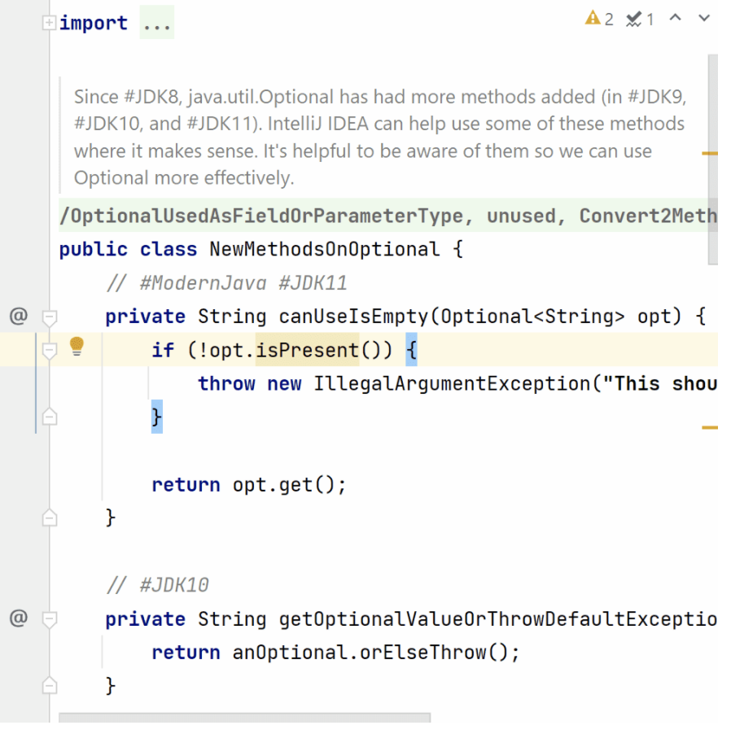The image size is (731, 734).
Task: Click the lower yellow warning stripe marker
Action: tap(710, 426)
